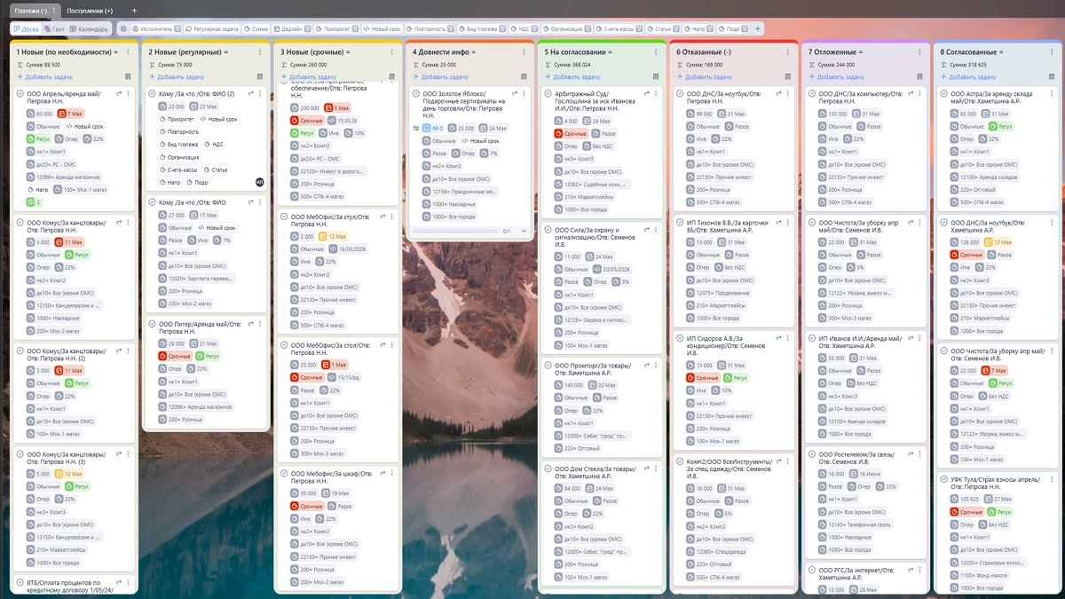Viewport: 1065px width, 599px height.
Task: Complete the 'ООО ДНС/За ноутбук' task in Отказанные
Action: tap(680, 93)
